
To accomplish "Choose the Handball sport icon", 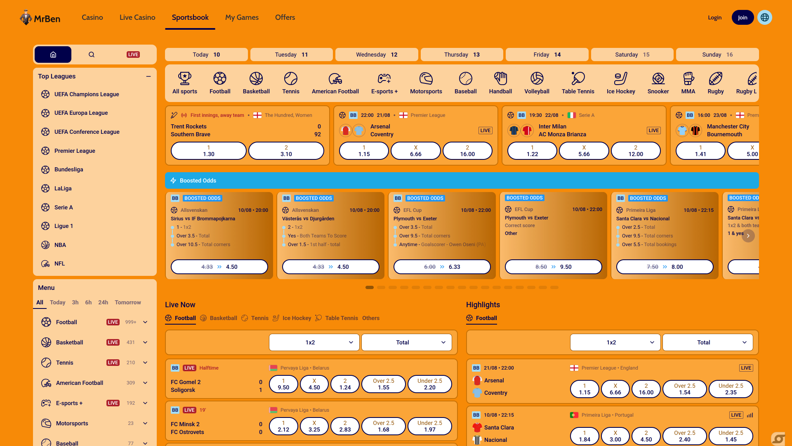I will point(500,78).
